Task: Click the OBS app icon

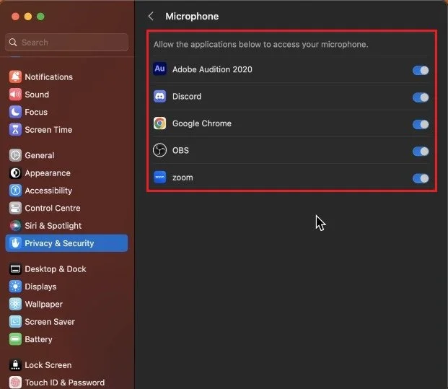Action: (x=159, y=150)
